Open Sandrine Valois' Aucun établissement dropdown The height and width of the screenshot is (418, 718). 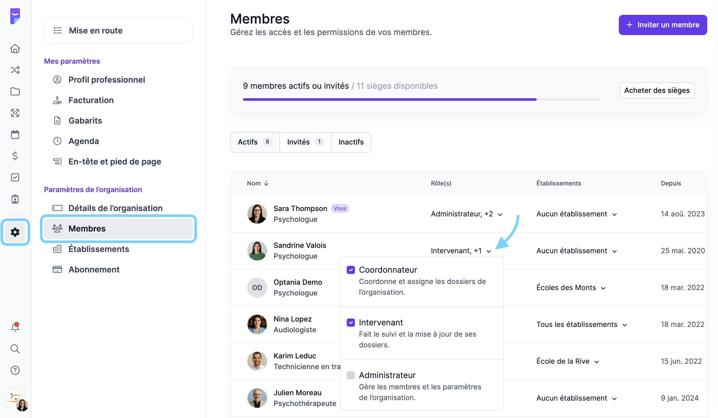pyautogui.click(x=576, y=251)
